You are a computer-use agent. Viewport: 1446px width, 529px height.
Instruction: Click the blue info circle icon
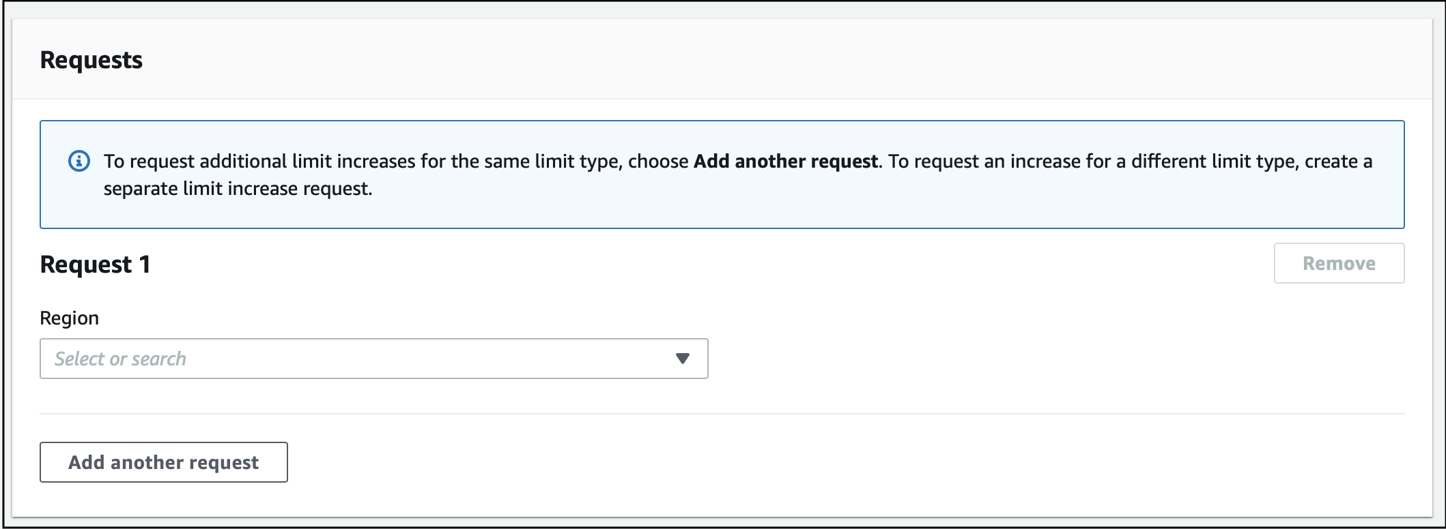coord(80,162)
